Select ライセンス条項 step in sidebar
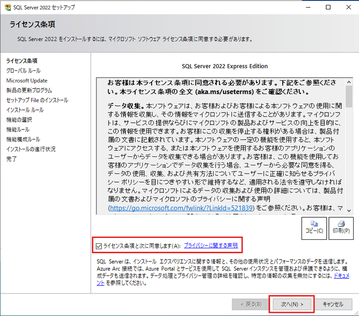359x316 pixels. click(x=22, y=61)
